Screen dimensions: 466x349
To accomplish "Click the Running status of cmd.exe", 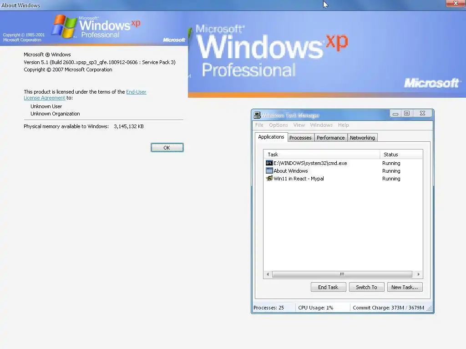I will tap(391, 163).
